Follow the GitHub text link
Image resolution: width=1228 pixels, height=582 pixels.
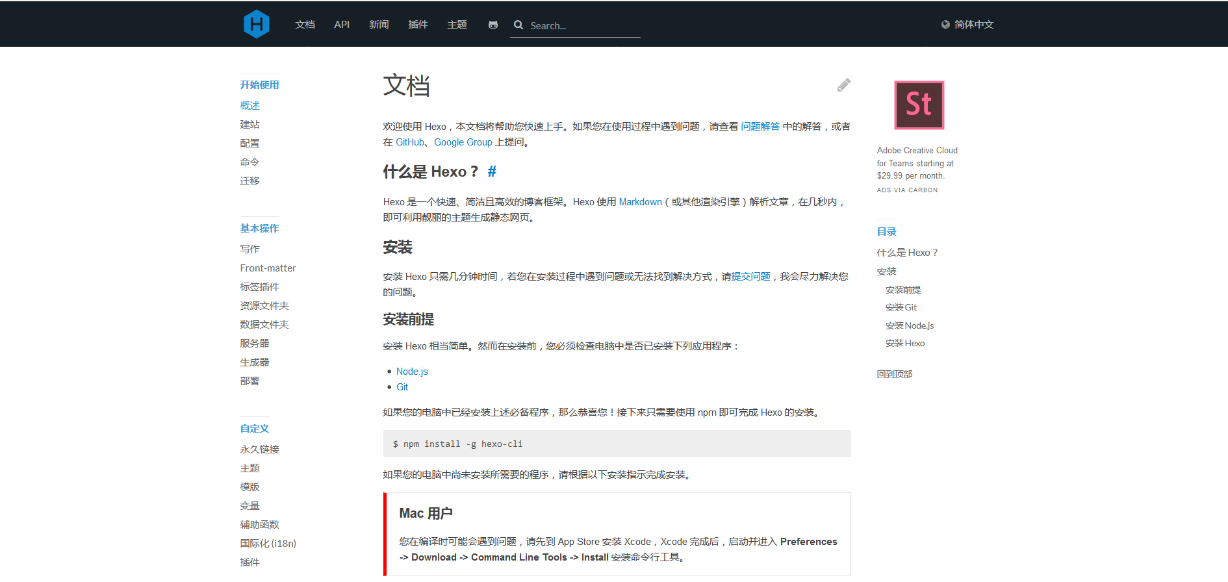[x=410, y=142]
